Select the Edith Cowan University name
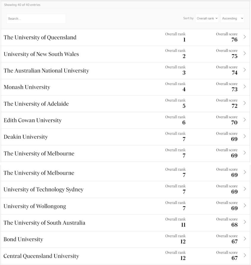Screen dimensions: 251x265 (33, 120)
